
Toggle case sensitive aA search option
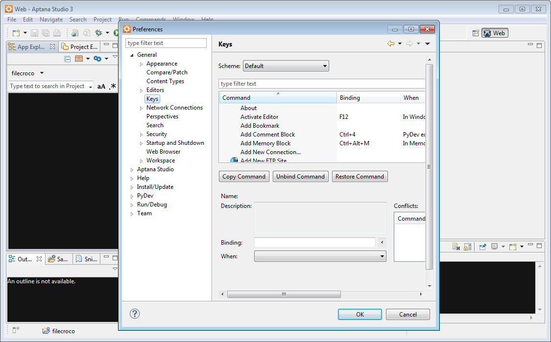click(x=101, y=87)
